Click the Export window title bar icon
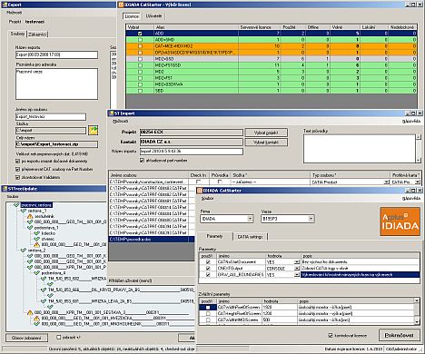 5,5
